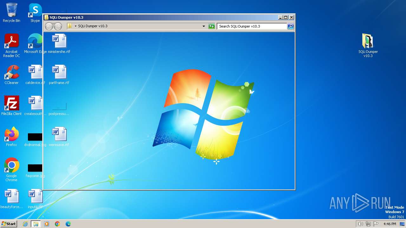Click the SQLi Dumper v10.3 breadcrumb text
This screenshot has height=228, width=406.
pos(93,26)
